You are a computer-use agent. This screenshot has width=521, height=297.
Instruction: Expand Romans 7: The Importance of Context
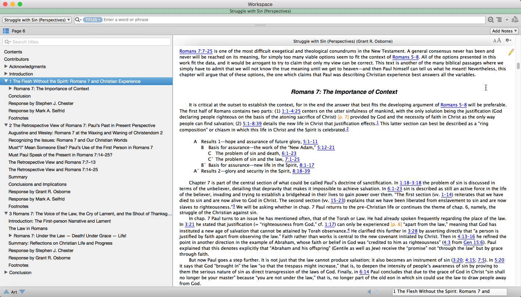pos(10,89)
